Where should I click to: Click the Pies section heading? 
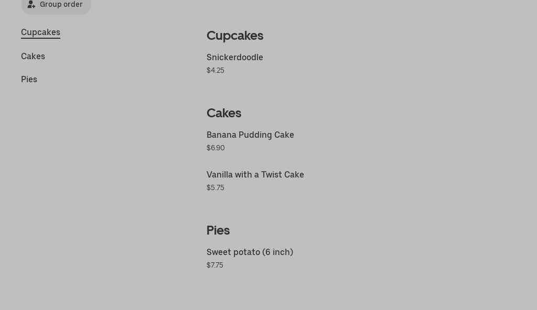218,230
